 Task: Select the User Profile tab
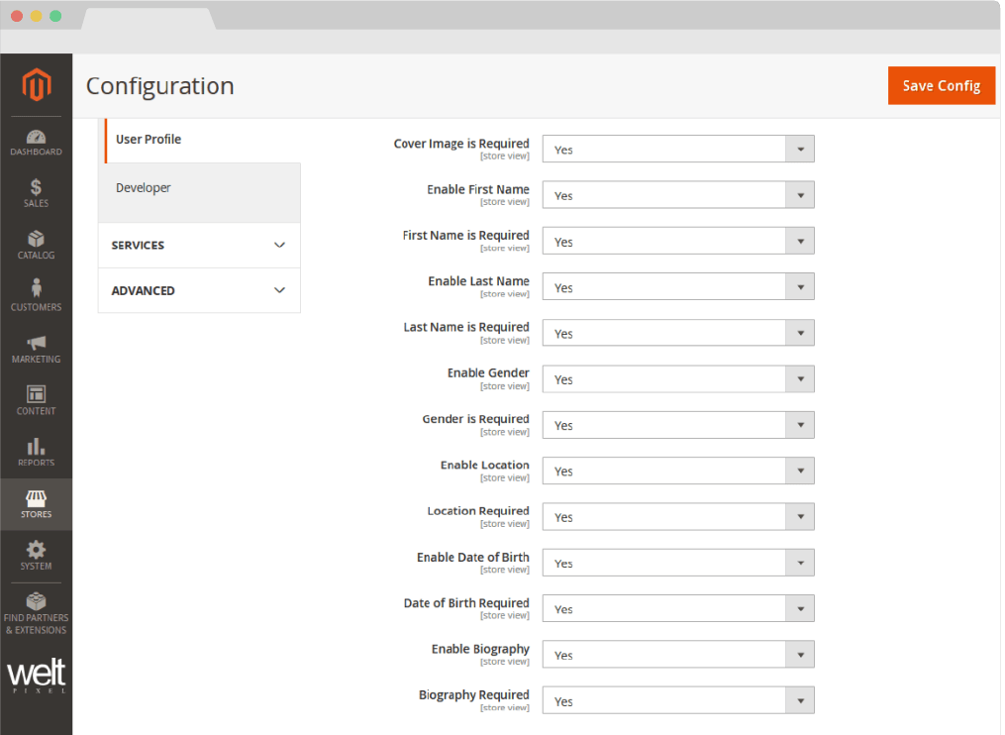[149, 140]
